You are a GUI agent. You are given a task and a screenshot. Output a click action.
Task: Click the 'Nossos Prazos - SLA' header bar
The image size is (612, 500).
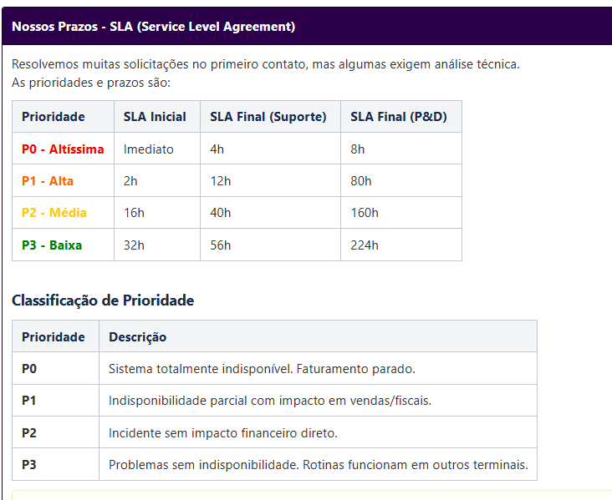(153, 27)
